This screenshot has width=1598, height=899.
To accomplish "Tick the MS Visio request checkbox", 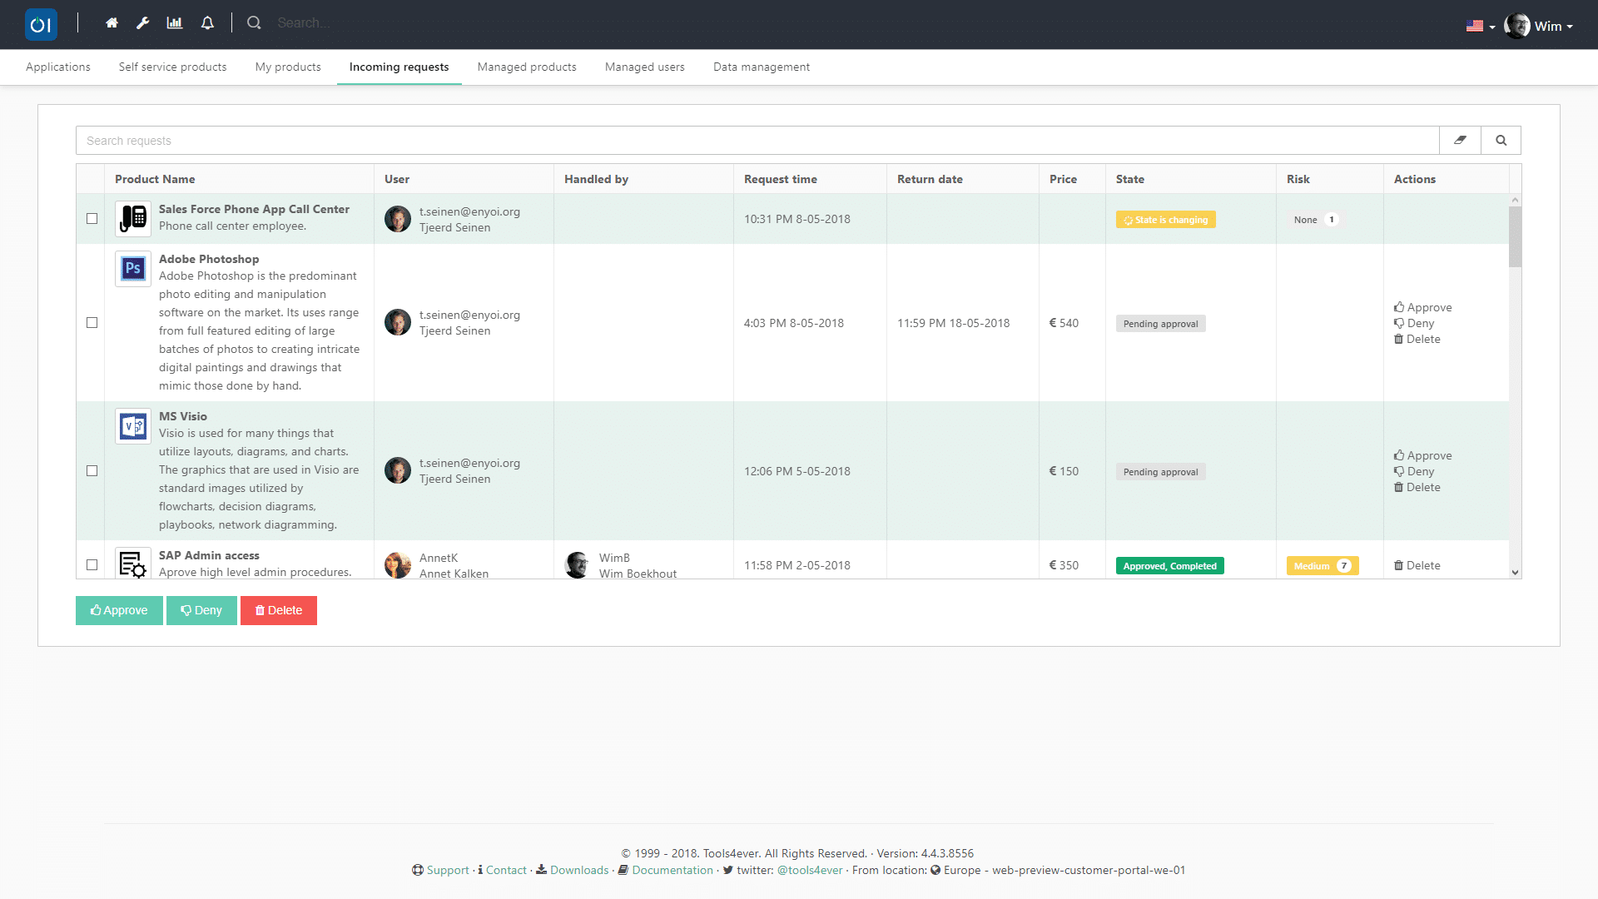I will click(x=92, y=471).
